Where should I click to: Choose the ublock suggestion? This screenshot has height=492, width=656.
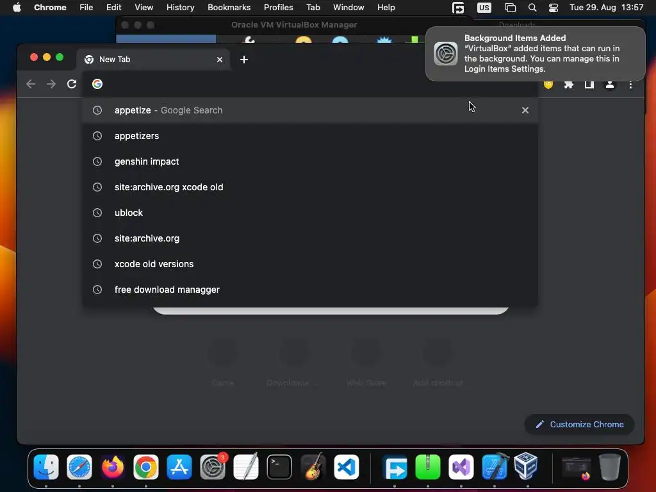(309, 213)
